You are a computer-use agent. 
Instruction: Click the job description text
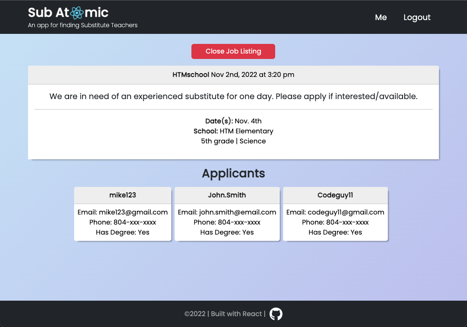coord(233,96)
